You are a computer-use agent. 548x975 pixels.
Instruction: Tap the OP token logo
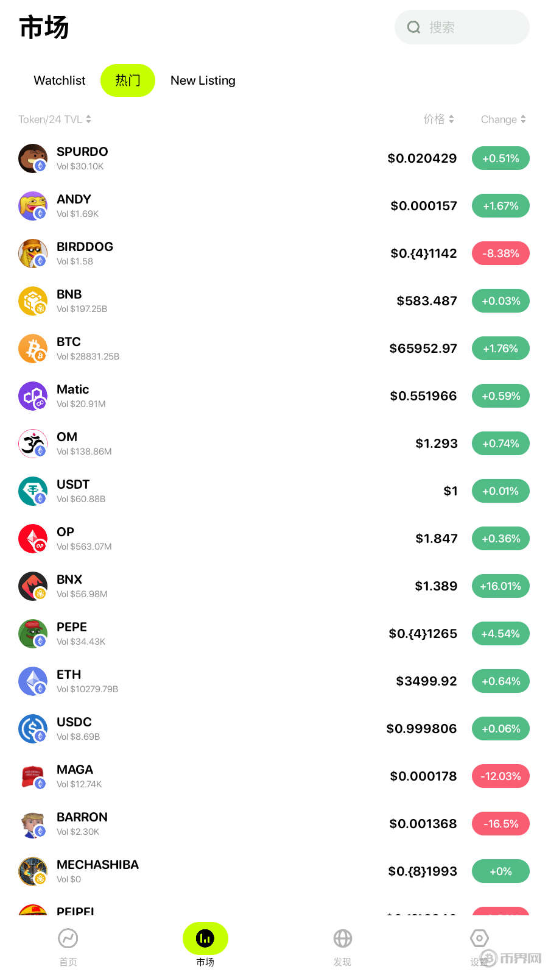[x=33, y=539]
